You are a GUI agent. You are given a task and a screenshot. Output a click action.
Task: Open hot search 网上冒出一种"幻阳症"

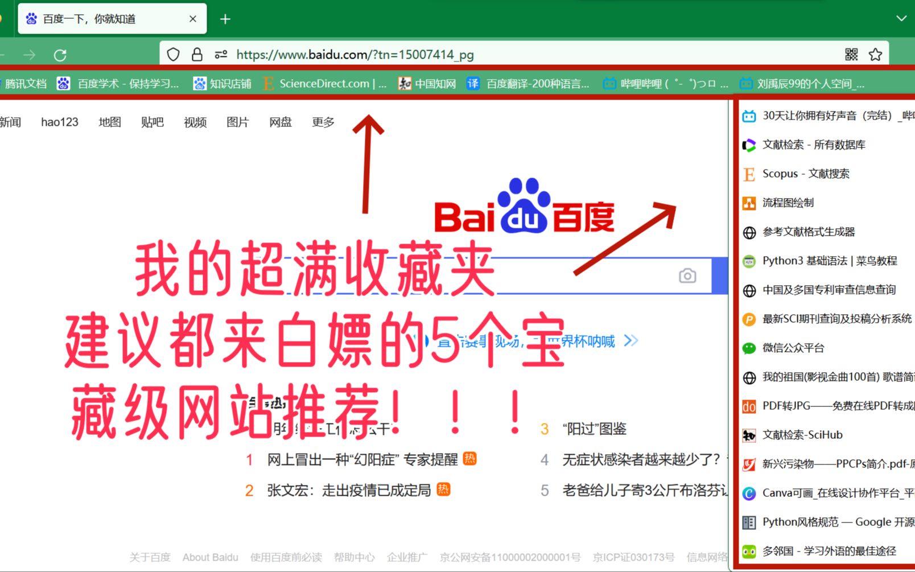[362, 459]
